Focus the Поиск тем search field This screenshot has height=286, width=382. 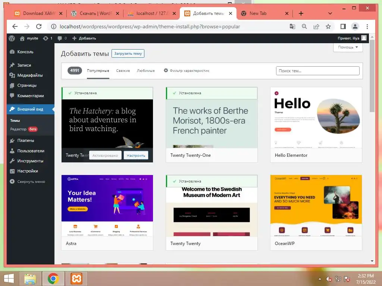318,71
